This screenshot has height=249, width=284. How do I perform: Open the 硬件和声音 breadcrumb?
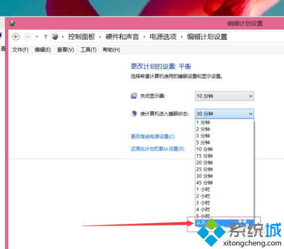pyautogui.click(x=122, y=36)
